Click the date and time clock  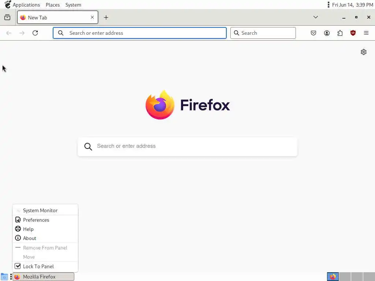(353, 5)
